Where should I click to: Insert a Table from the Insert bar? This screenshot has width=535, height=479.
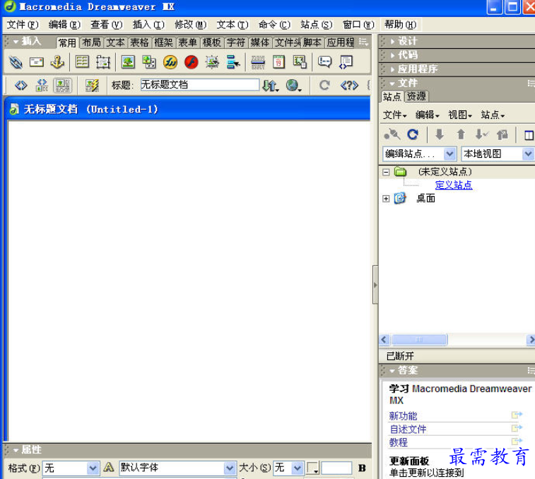click(x=82, y=62)
